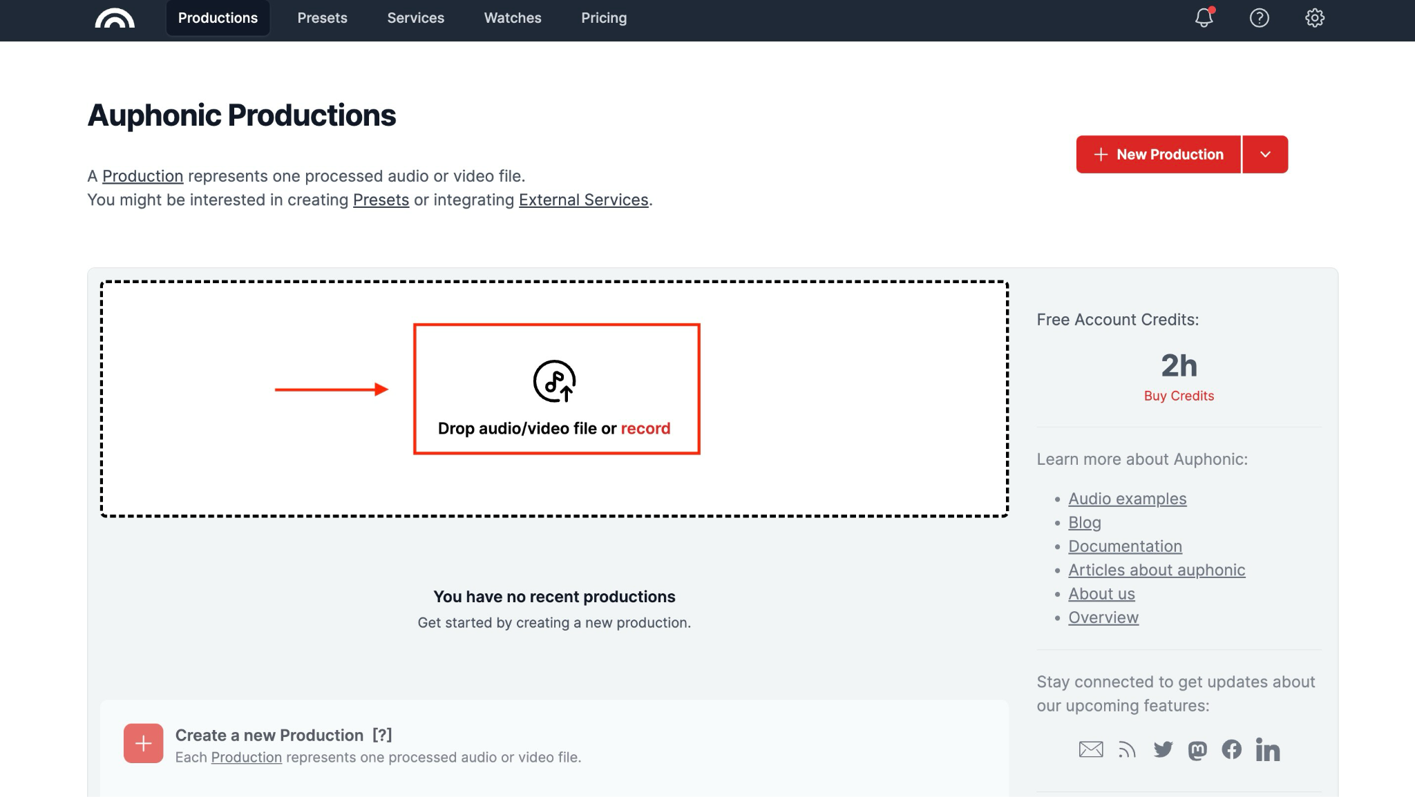Click the [?] help beside Create a new Production
The height and width of the screenshot is (797, 1415).
(x=382, y=736)
